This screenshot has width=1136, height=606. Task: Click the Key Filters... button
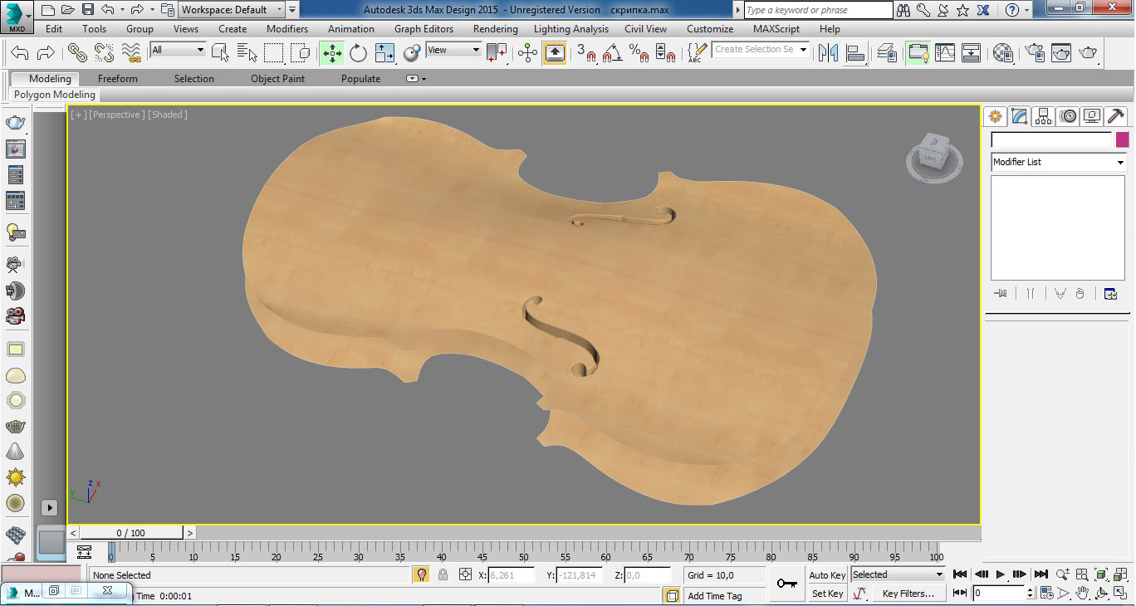click(x=908, y=594)
